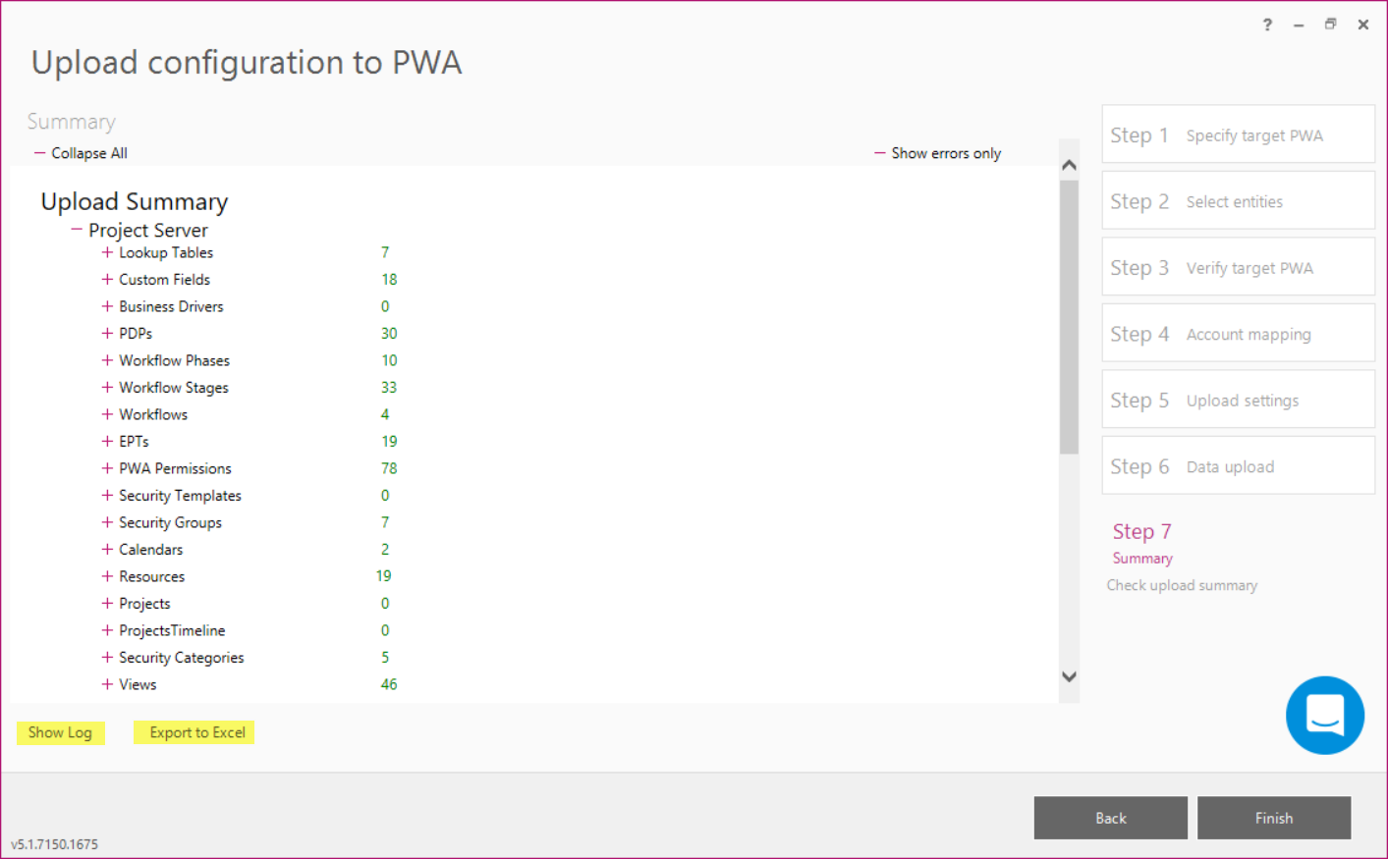Expand the Workflow Stages plus icon

pyautogui.click(x=107, y=387)
